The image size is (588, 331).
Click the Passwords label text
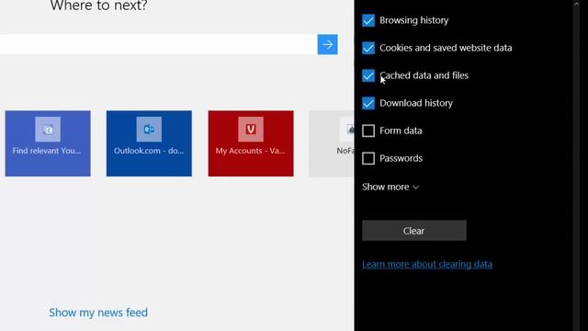point(401,158)
